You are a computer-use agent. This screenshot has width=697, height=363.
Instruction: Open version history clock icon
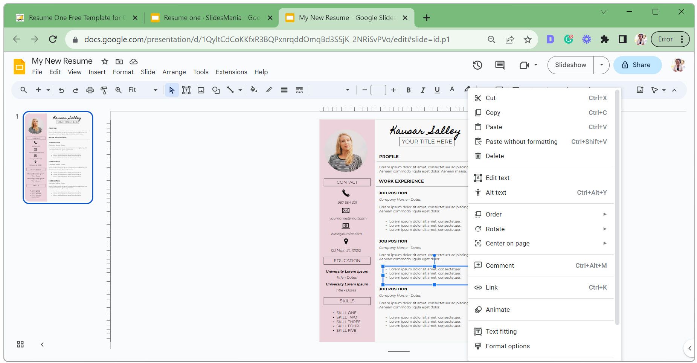(477, 65)
